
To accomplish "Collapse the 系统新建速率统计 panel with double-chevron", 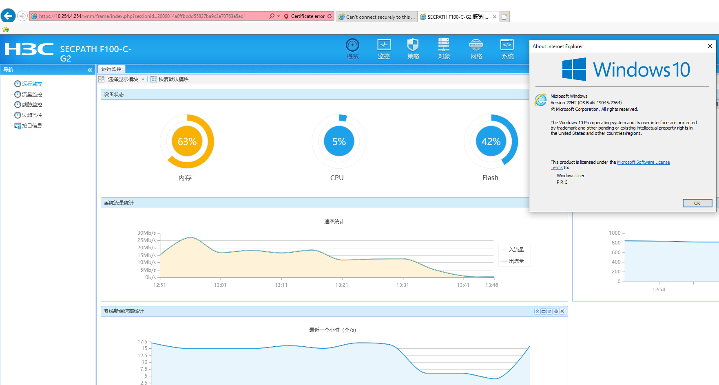I will click(x=538, y=311).
